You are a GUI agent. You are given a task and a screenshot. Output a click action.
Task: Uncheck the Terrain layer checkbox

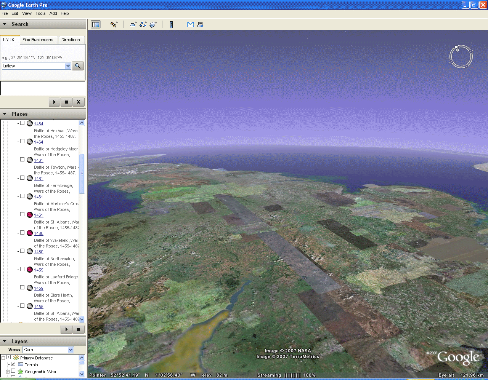coord(13,364)
